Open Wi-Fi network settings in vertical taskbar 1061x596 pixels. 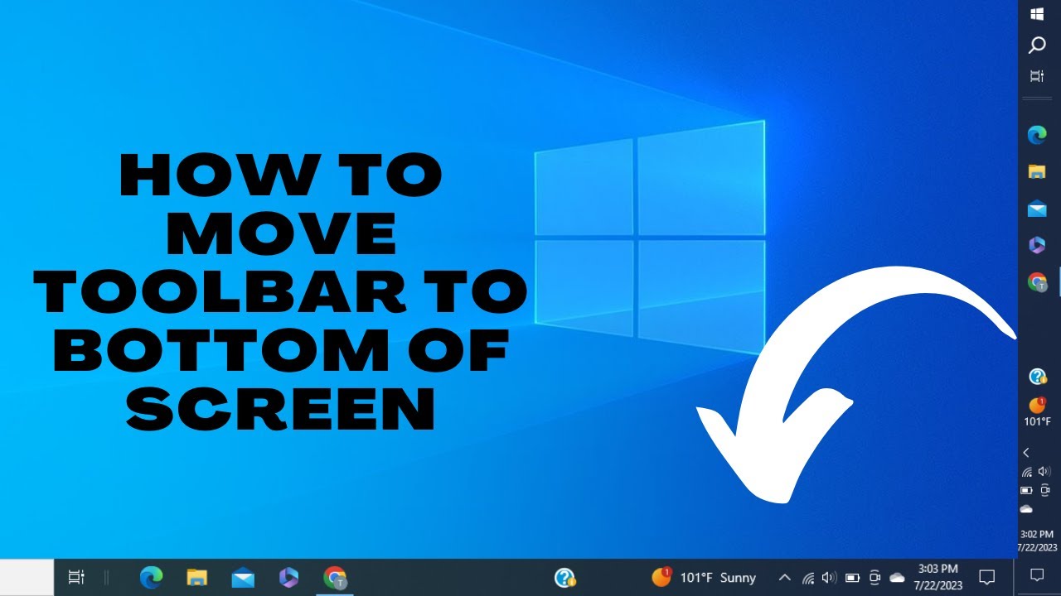1027,472
